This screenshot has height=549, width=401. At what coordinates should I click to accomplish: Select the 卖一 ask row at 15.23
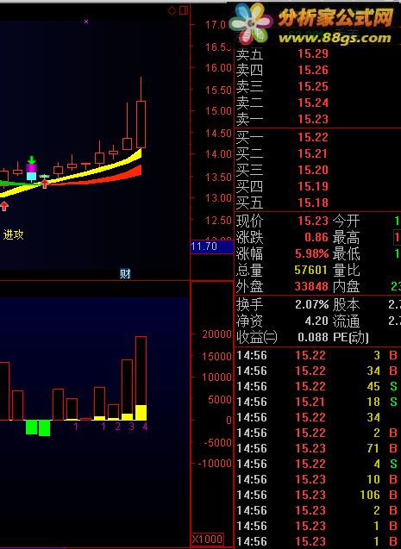click(x=318, y=120)
